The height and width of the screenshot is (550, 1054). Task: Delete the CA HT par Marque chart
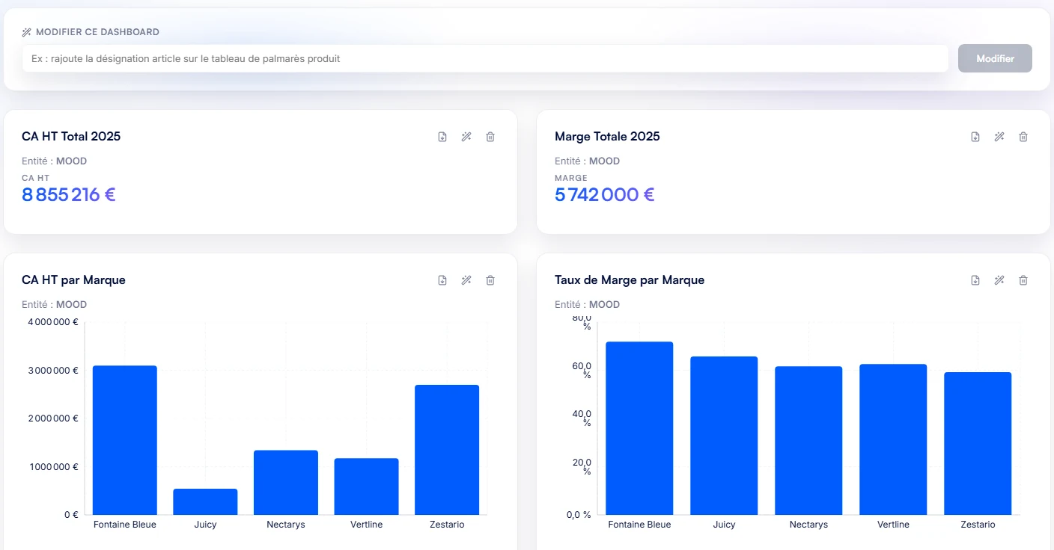[490, 280]
